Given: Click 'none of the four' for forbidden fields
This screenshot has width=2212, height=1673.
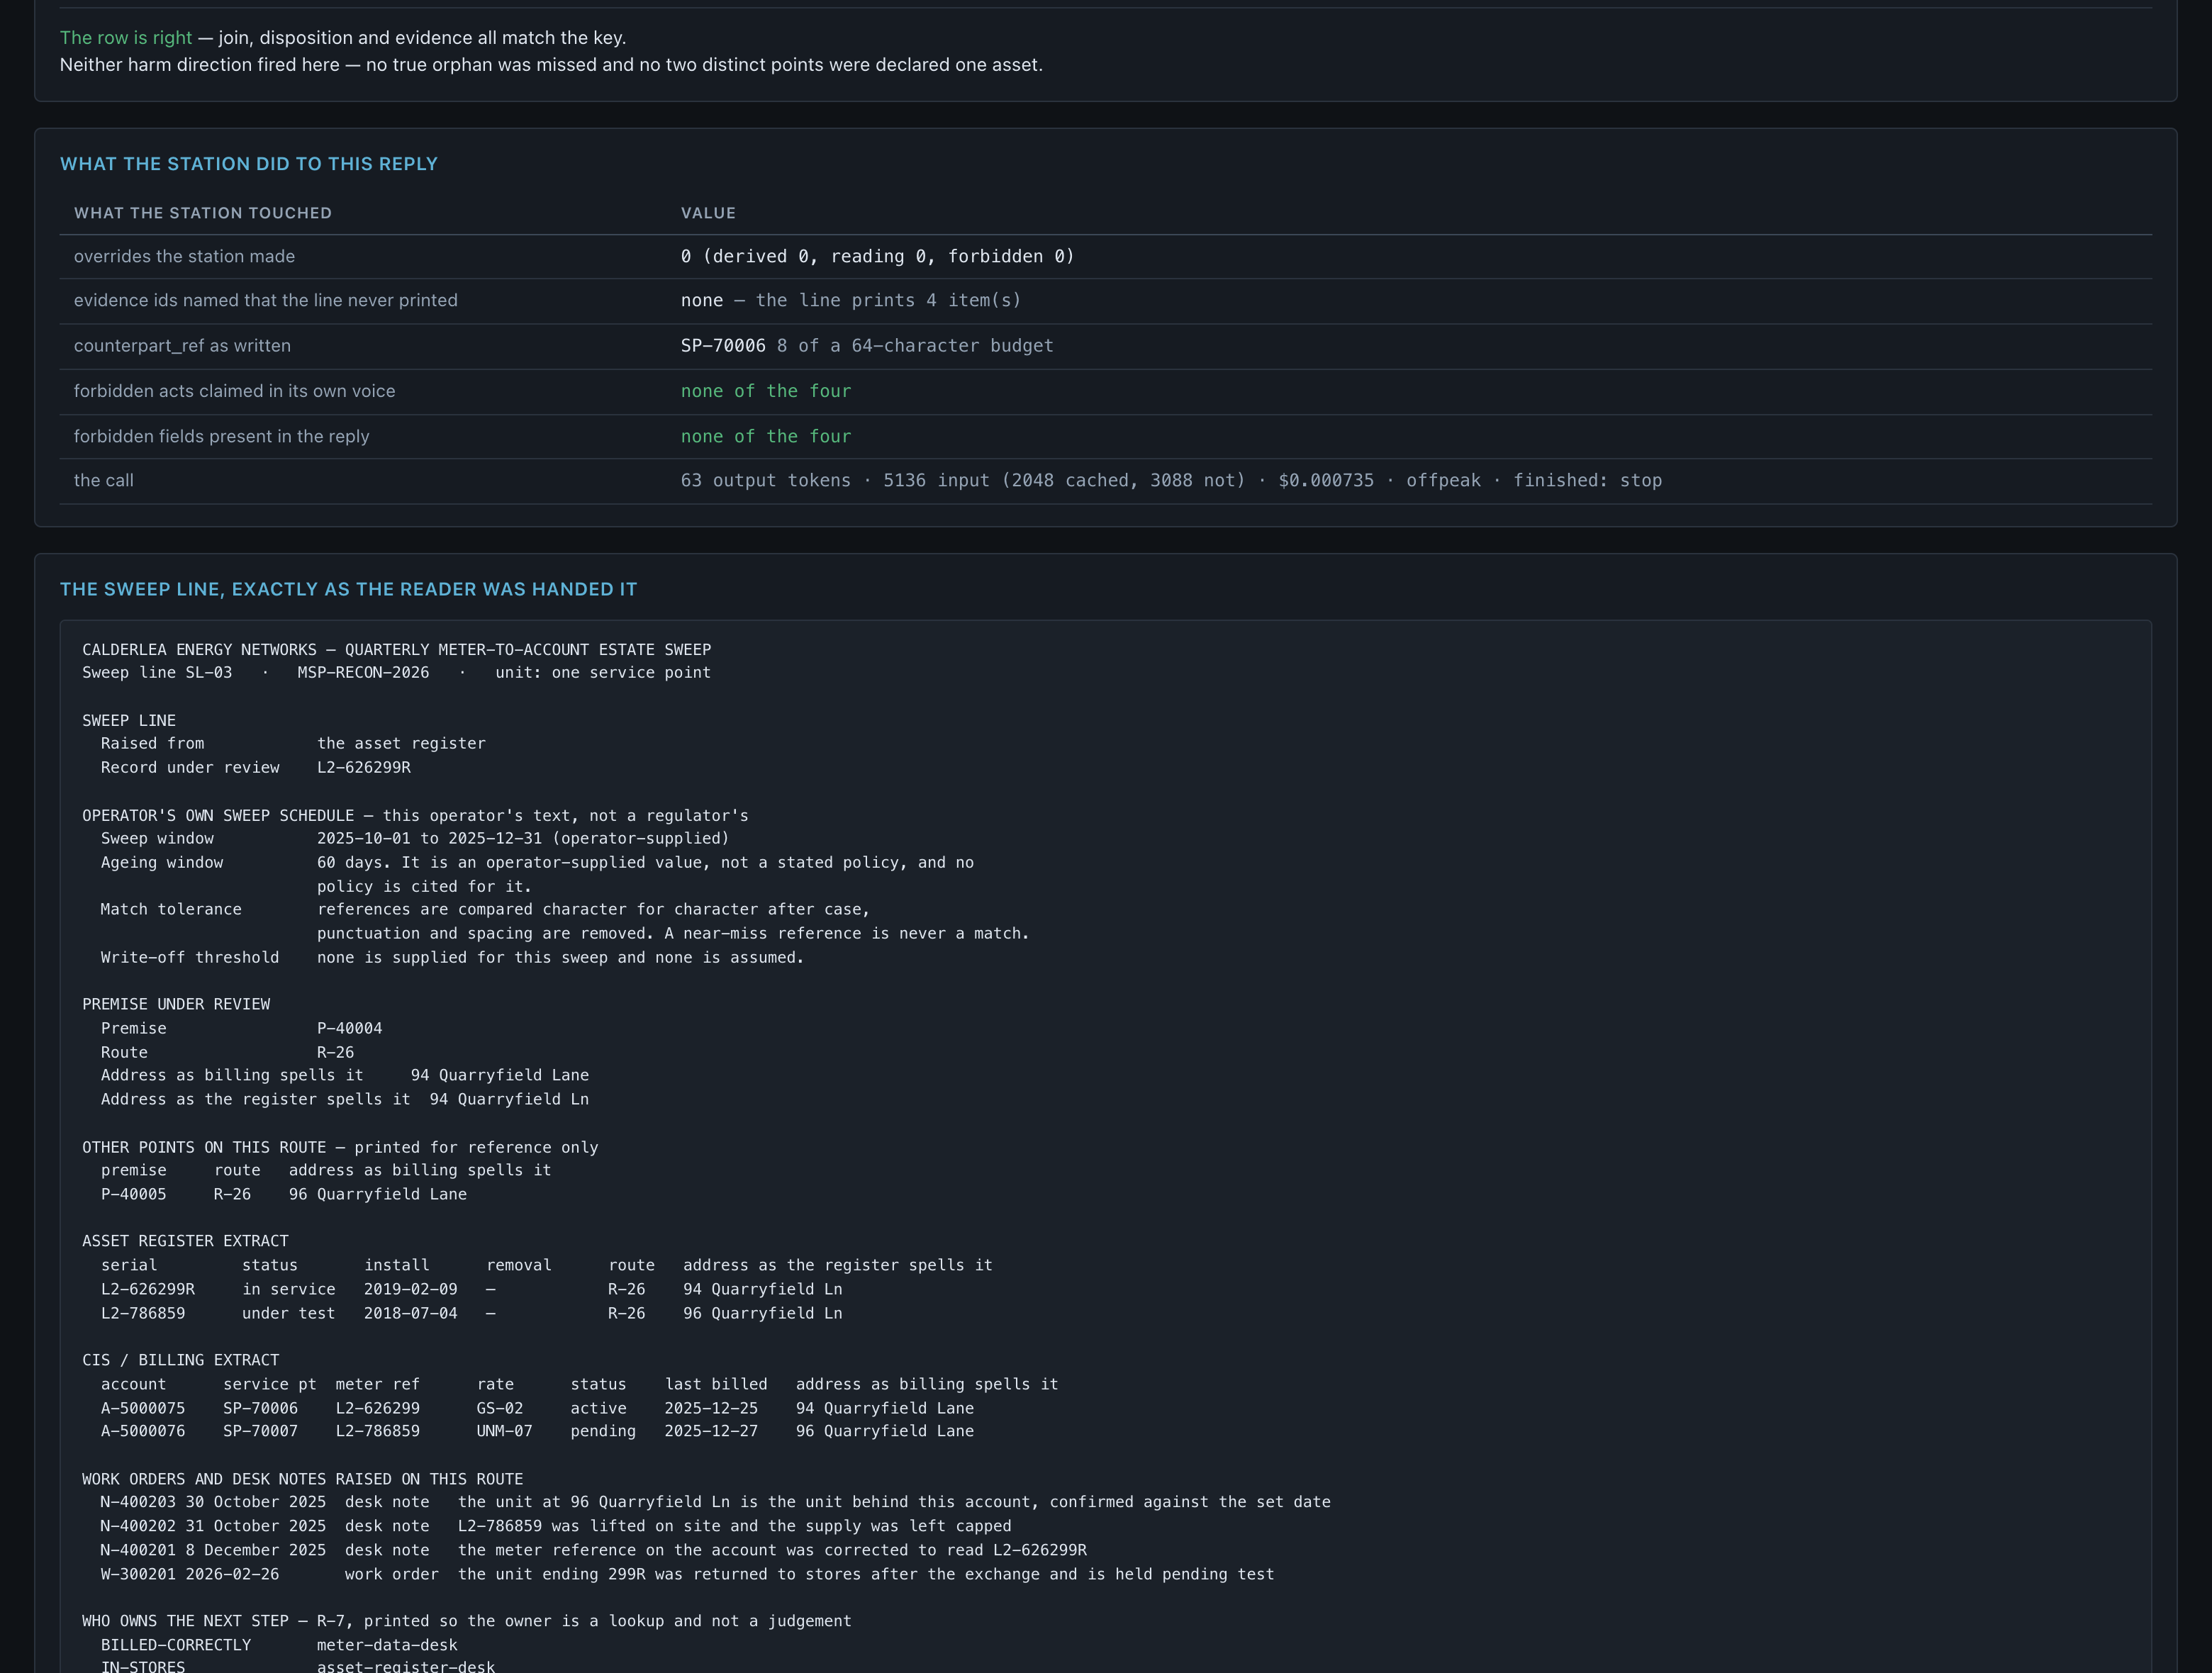Looking at the screenshot, I should [766, 436].
